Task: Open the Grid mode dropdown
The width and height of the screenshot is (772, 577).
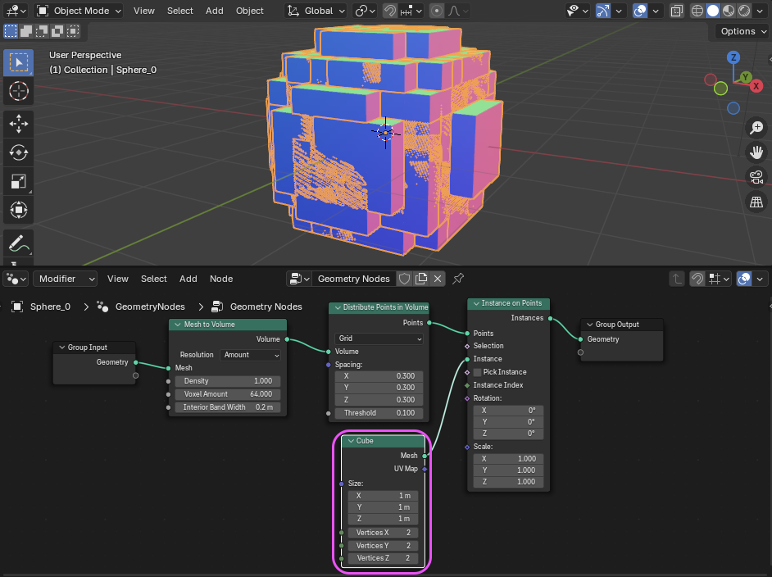Action: click(379, 338)
